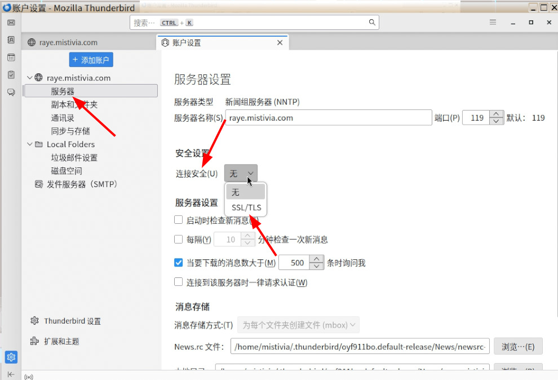Decrease message count 500 with down arrow
The height and width of the screenshot is (380, 558).
316,266
